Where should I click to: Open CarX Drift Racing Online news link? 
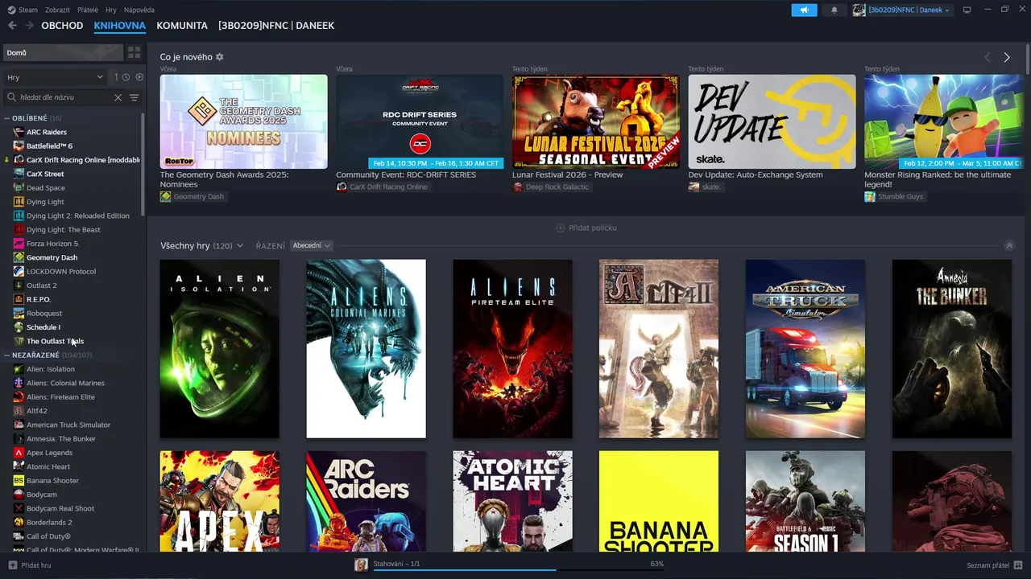pyautogui.click(x=388, y=187)
